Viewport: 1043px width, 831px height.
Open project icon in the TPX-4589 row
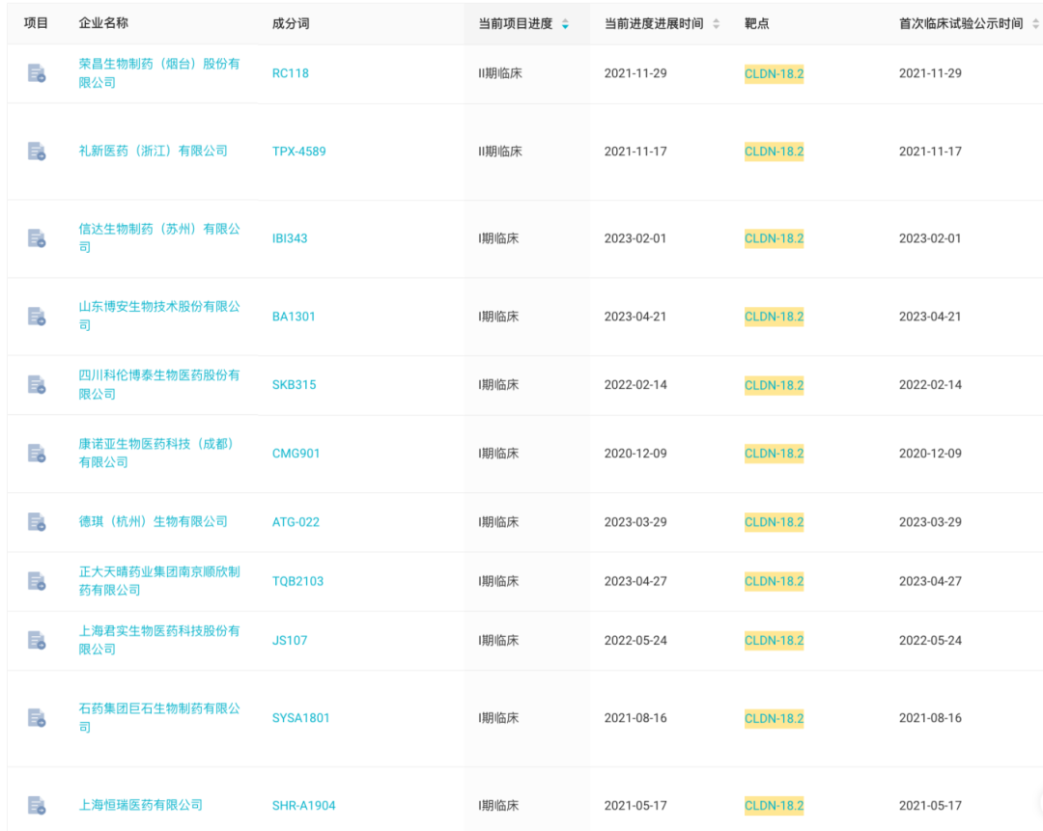37,152
